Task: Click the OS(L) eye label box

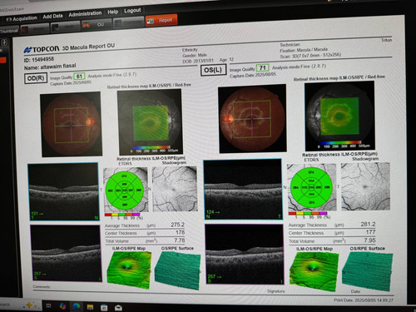Action: pyautogui.click(x=213, y=70)
